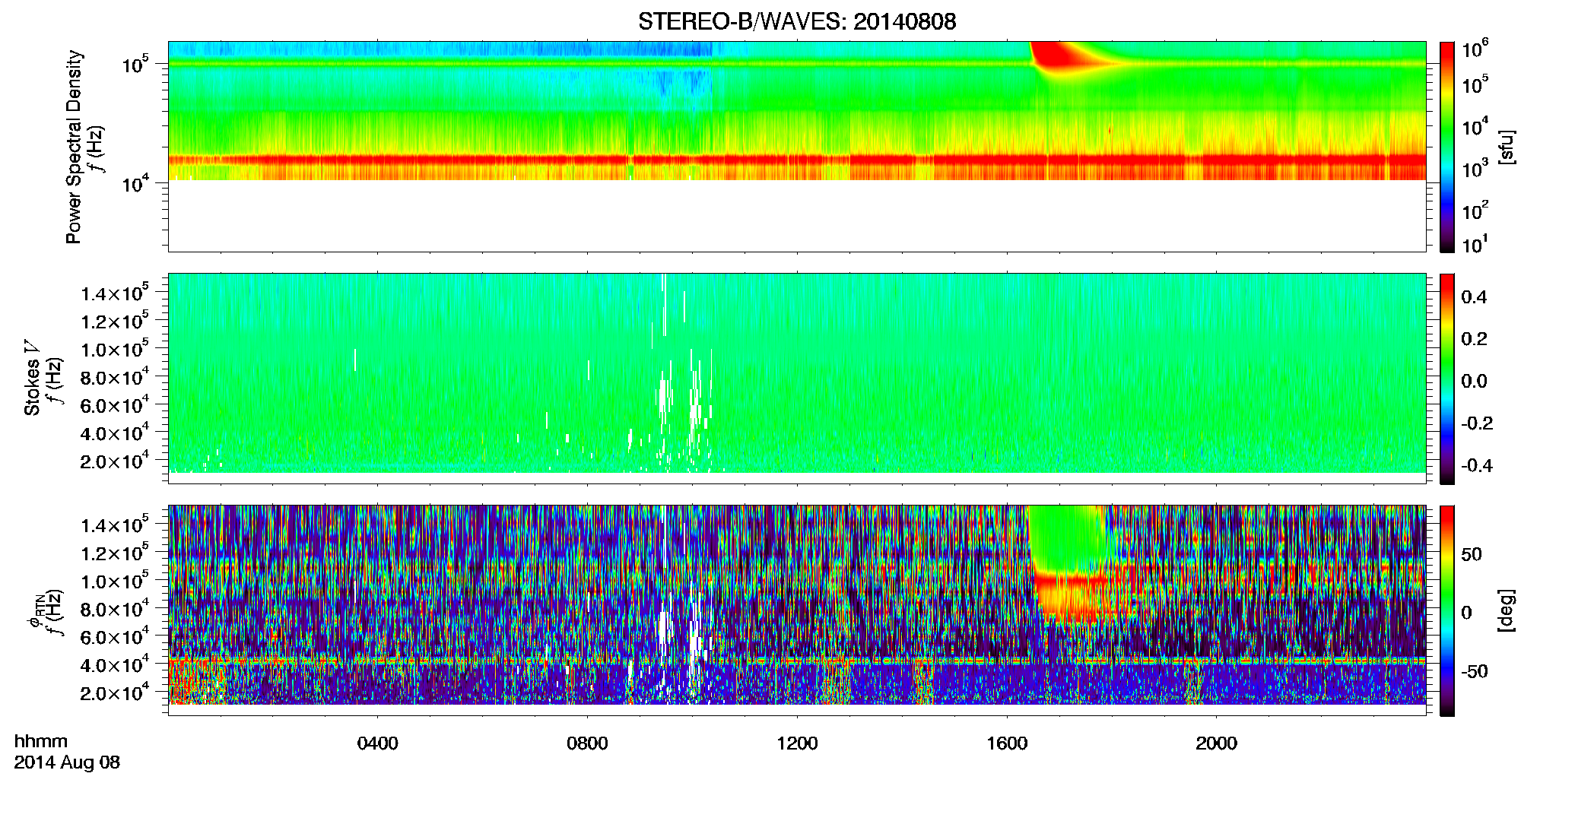
Task: Click the 2000 time tick label
Action: point(1216,743)
